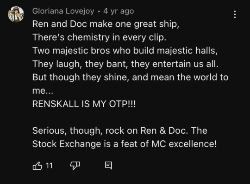This screenshot has width=250, height=184.
Task: Click the 'OTP!!!' text in the comment
Action: (x=122, y=104)
